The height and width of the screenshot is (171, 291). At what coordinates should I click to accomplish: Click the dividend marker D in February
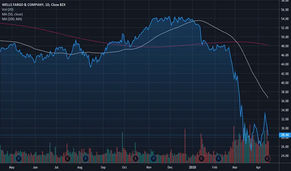pos(219,159)
